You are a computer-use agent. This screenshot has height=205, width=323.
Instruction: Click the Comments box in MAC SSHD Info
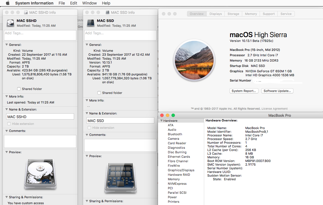click(40, 141)
